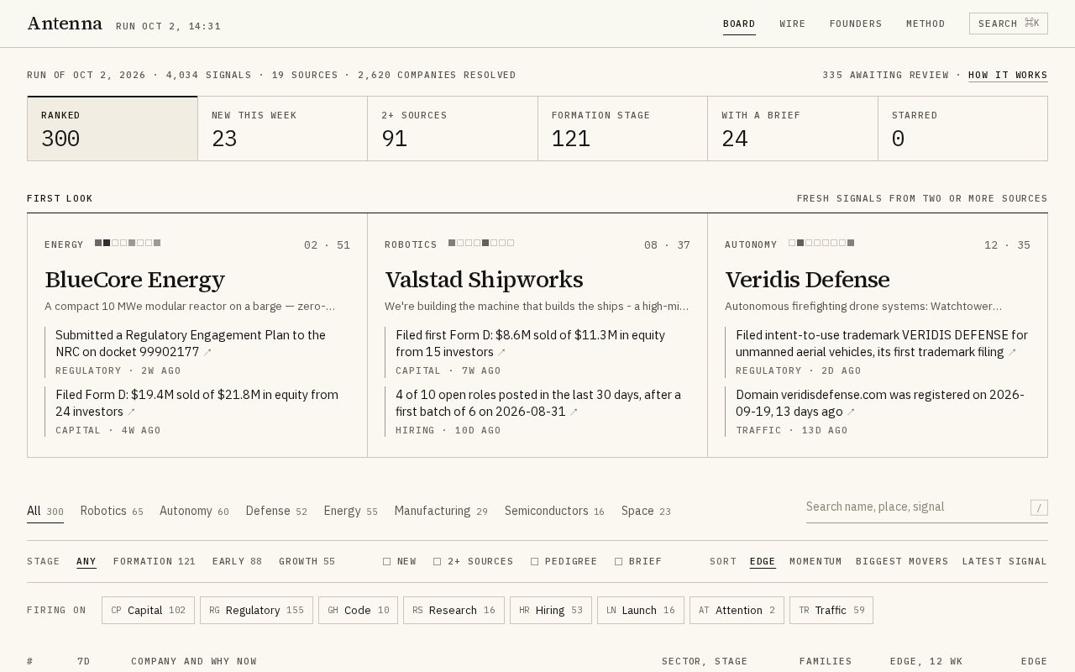This screenshot has height=672, width=1075.
Task: Open BlueCore Form D filing external link arrow
Action: coord(131,412)
